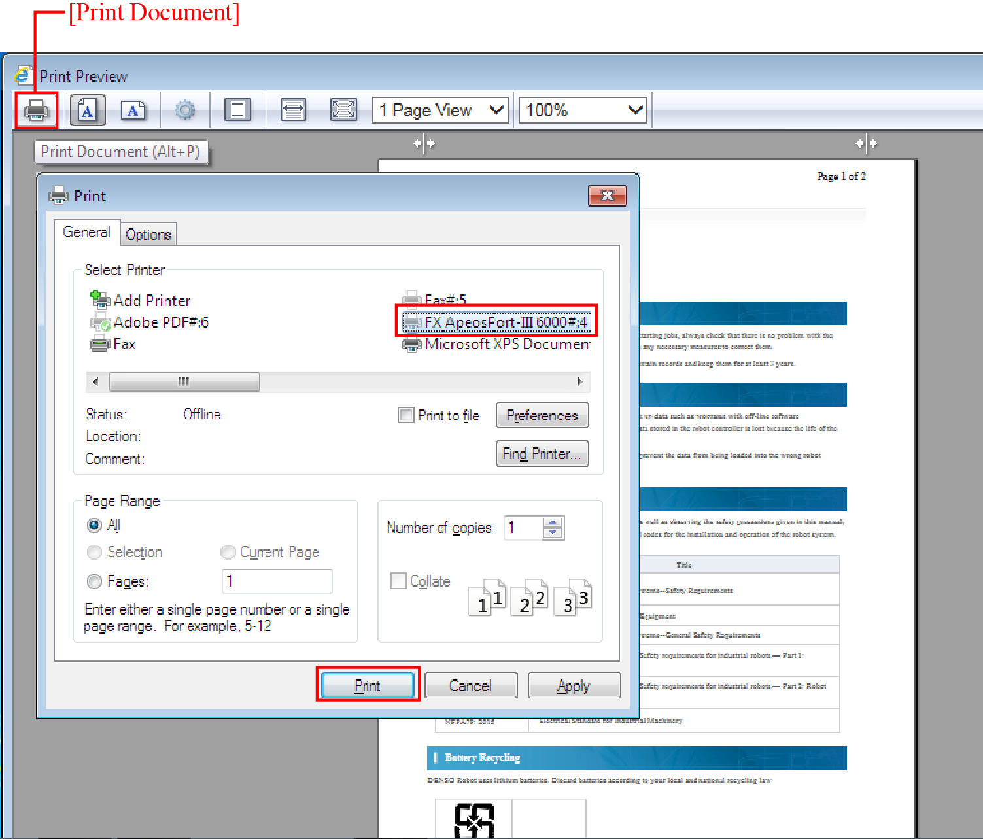Select the All page range option
The image size is (983, 839).
coord(95,525)
